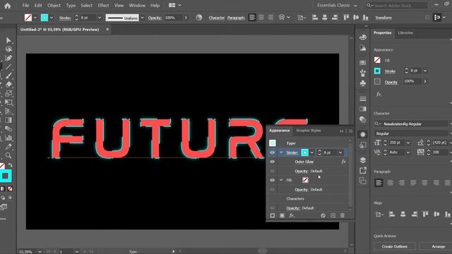Select the Paintbrush tool
The height and width of the screenshot is (254, 452).
pyautogui.click(x=8, y=75)
